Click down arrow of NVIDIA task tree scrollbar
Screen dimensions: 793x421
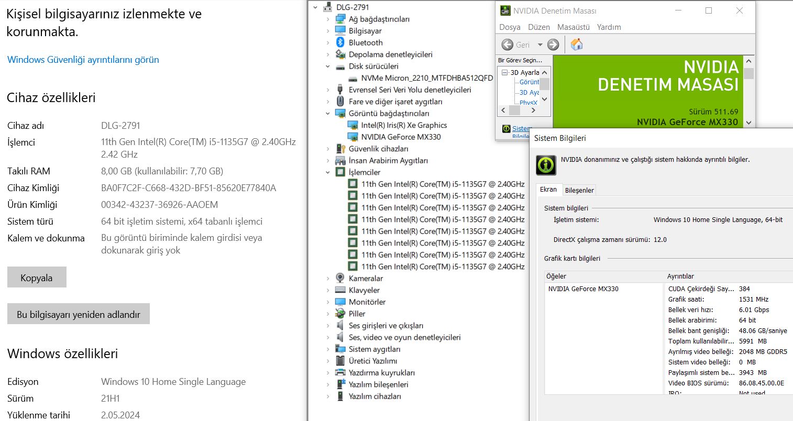[544, 99]
